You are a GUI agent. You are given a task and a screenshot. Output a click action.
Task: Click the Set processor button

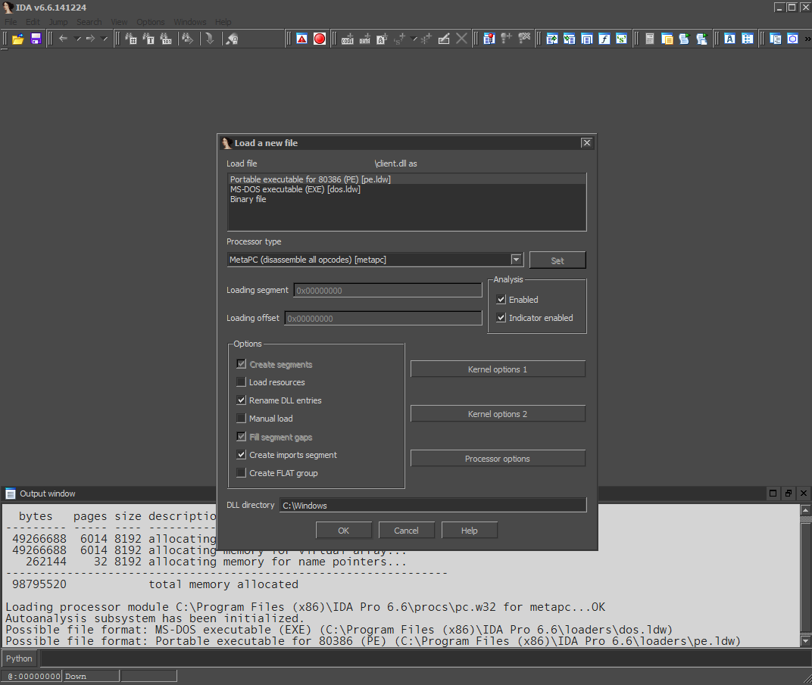(557, 260)
